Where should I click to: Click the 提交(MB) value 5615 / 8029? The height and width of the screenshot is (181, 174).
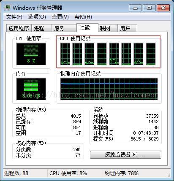point(144,139)
